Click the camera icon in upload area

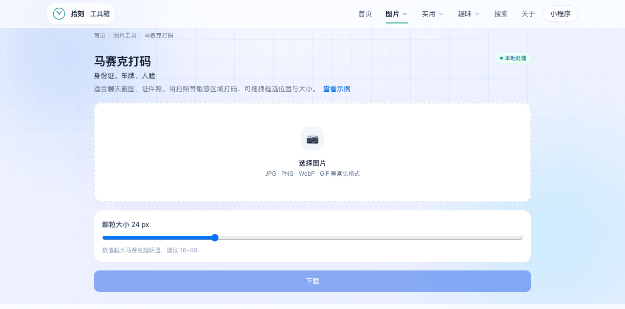click(x=312, y=139)
